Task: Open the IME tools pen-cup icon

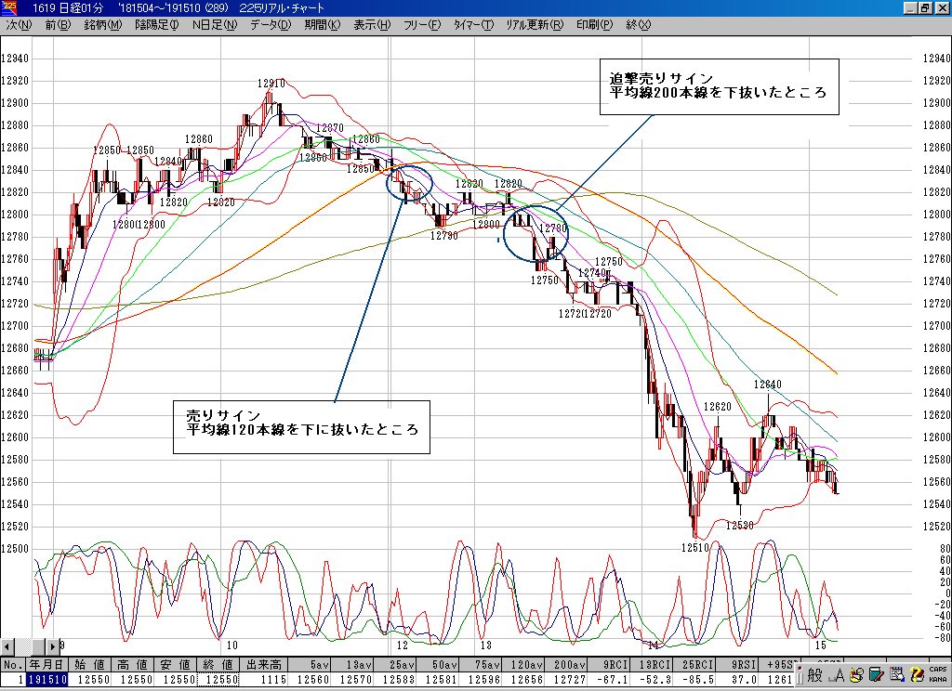Action: coord(856,675)
